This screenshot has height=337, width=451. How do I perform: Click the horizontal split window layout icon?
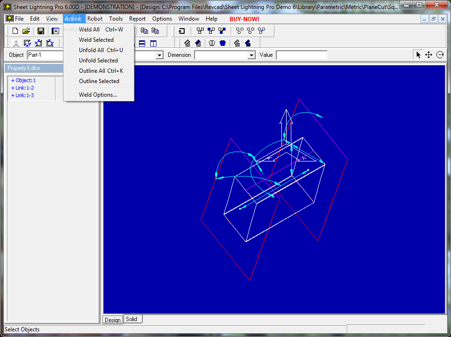[142, 43]
